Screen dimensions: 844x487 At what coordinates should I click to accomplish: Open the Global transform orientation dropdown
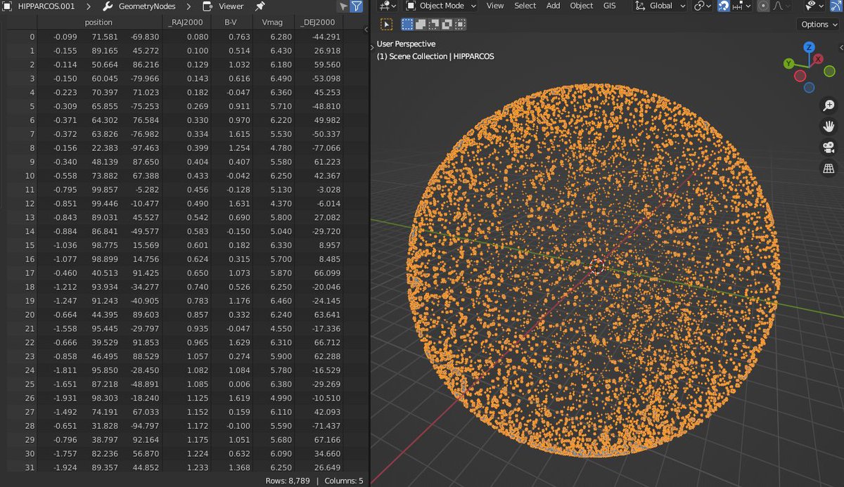660,6
